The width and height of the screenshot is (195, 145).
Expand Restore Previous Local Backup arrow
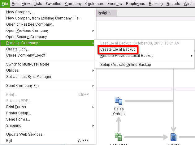192,56
